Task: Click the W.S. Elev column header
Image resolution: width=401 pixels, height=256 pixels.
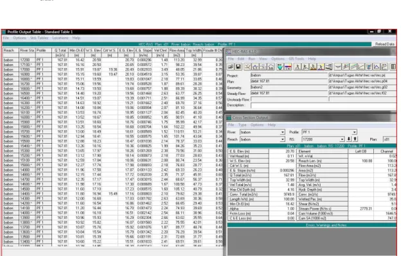Action: (93, 50)
